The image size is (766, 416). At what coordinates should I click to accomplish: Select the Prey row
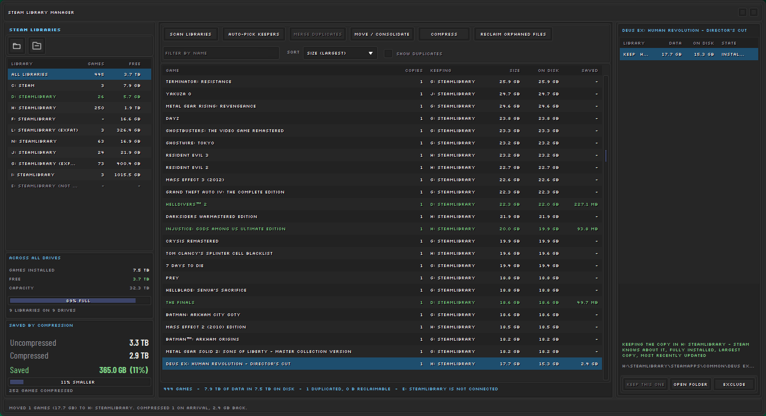pyautogui.click(x=382, y=278)
